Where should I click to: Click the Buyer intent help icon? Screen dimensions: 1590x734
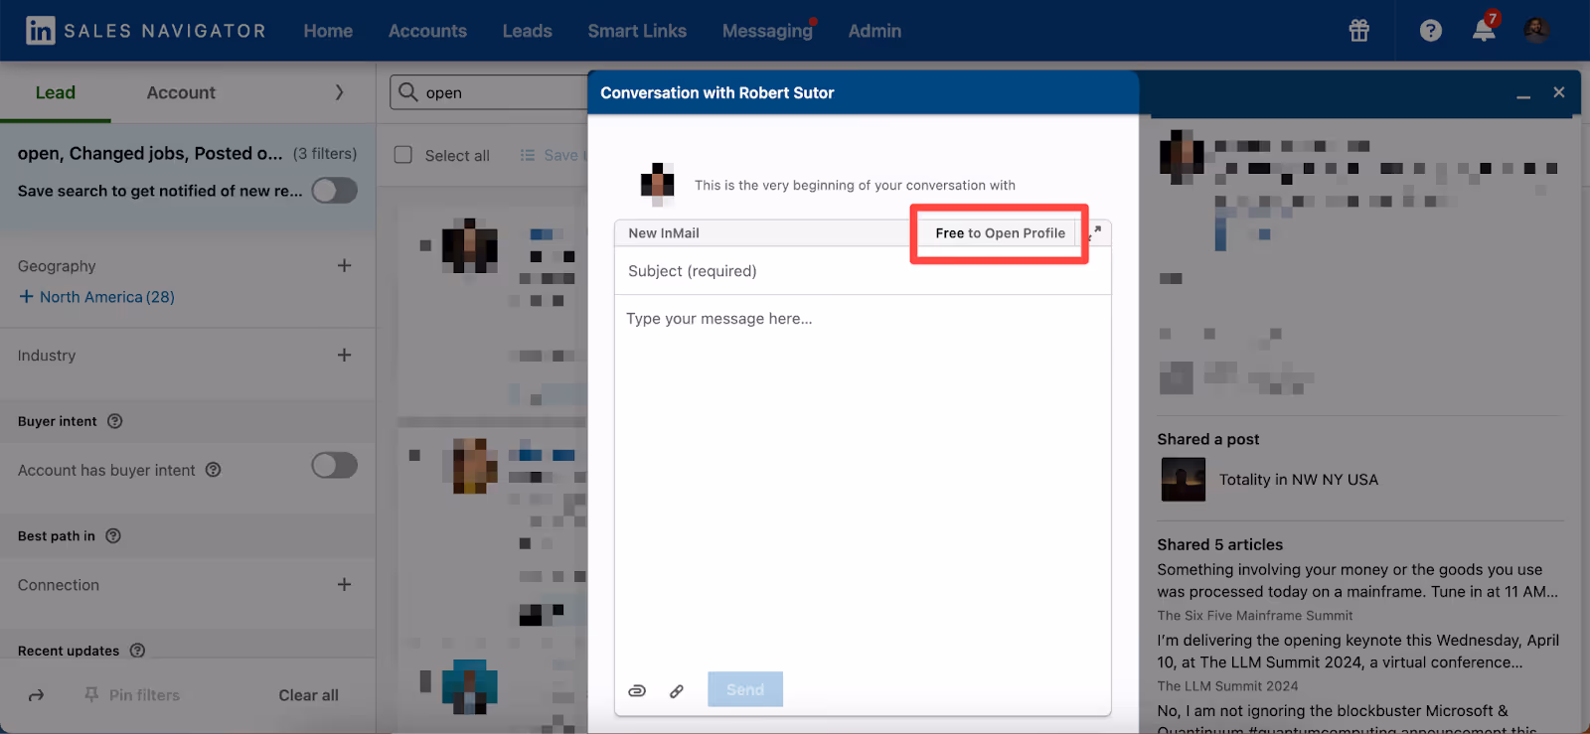(115, 421)
